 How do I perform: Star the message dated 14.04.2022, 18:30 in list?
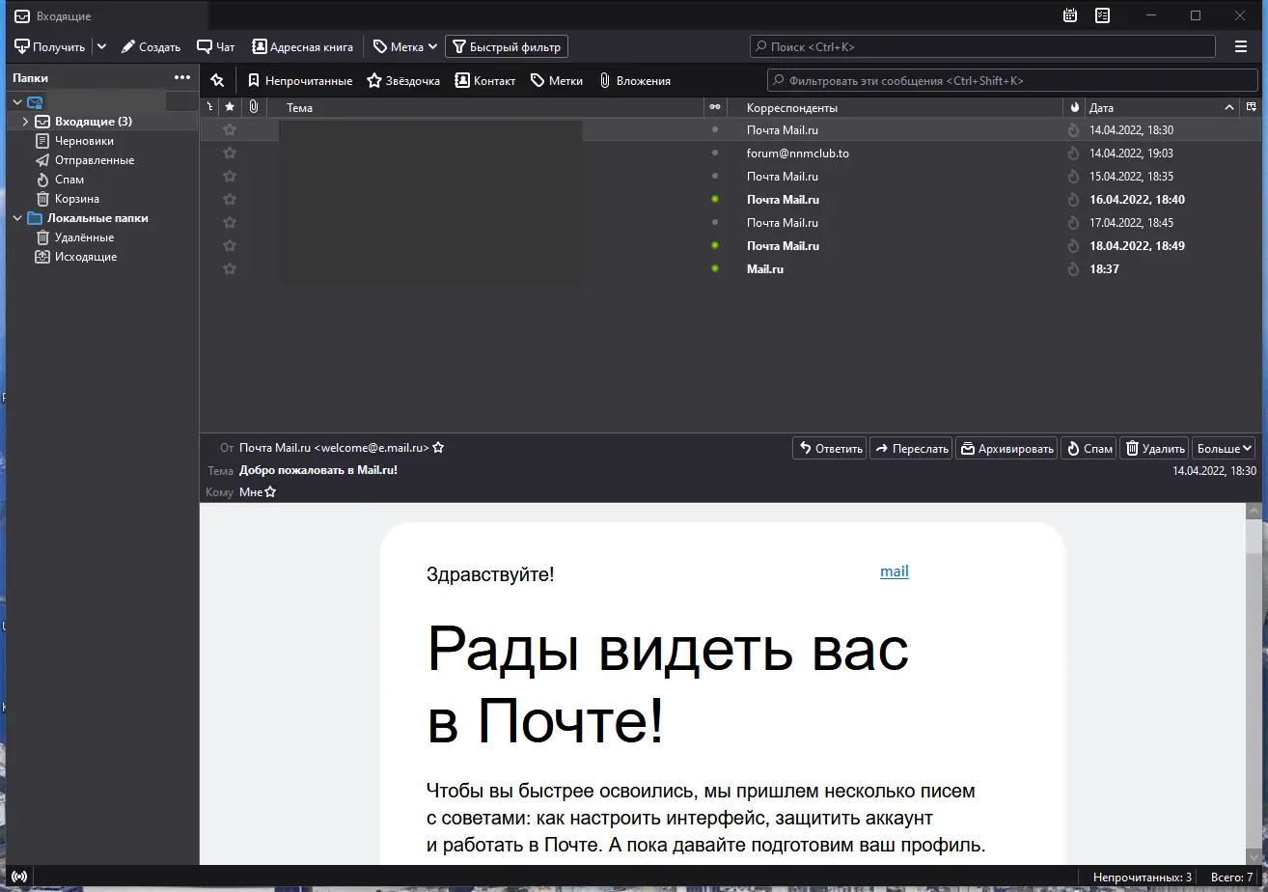coord(230,130)
